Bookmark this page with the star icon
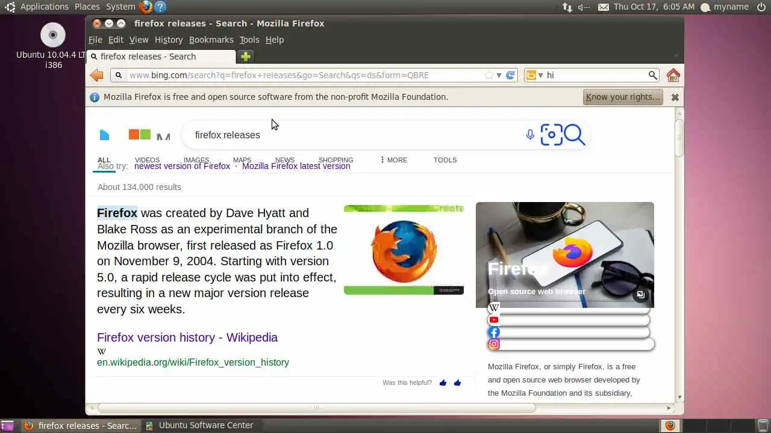The width and height of the screenshot is (771, 433). pyautogui.click(x=489, y=75)
